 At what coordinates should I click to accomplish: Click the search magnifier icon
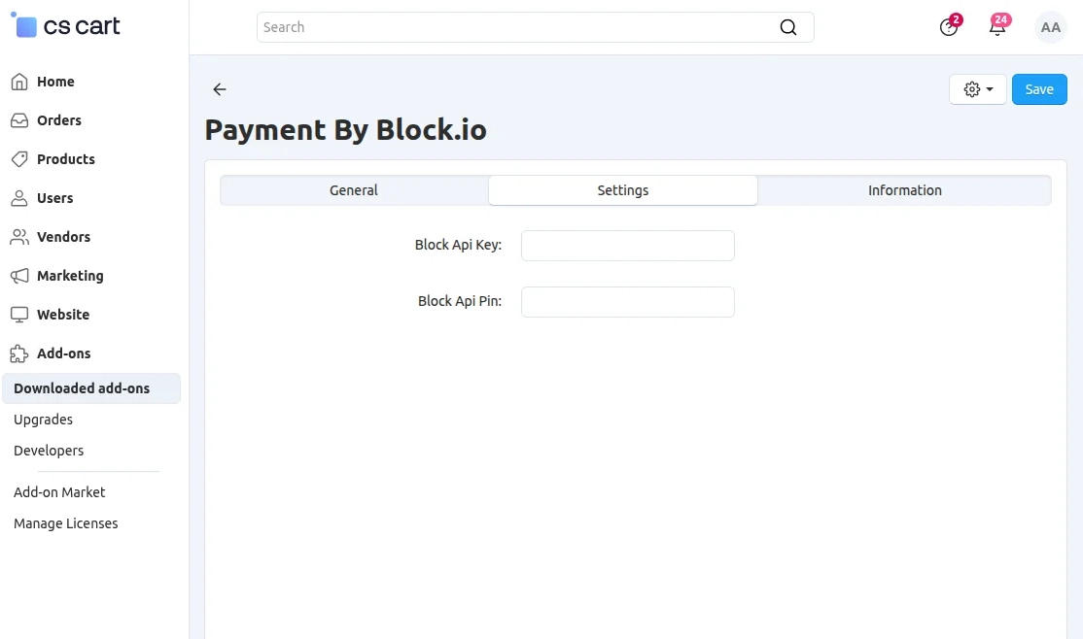pos(788,27)
